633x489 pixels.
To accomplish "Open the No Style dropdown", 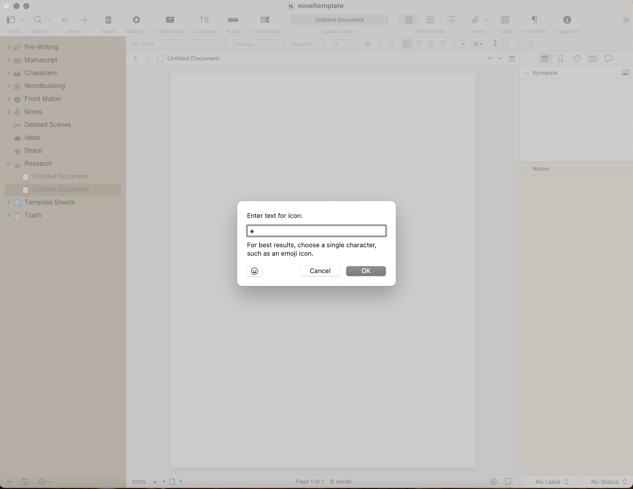I will point(179,44).
